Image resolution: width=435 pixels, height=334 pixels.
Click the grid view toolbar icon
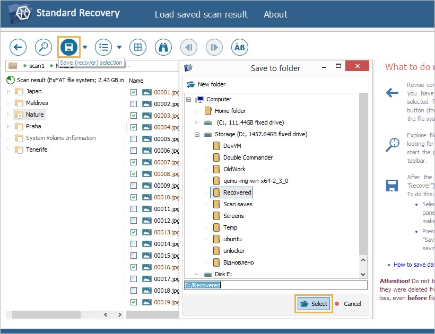point(137,47)
